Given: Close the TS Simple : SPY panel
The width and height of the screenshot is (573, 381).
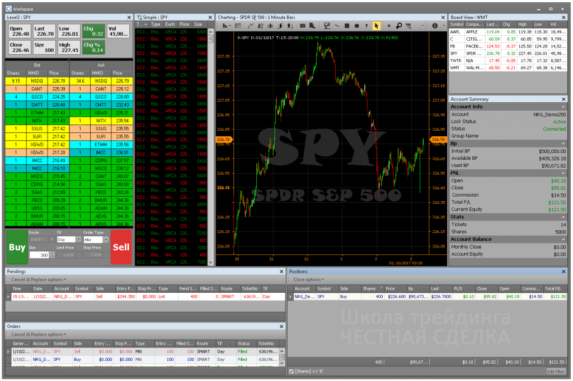Looking at the screenshot, I should [210, 17].
